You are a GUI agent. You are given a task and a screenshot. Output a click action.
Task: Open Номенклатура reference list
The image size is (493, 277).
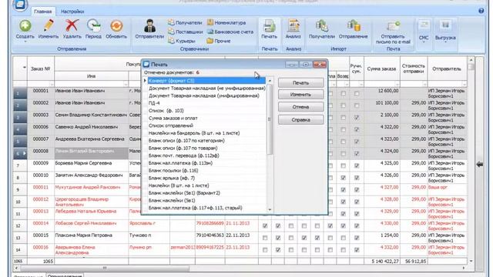point(226,22)
